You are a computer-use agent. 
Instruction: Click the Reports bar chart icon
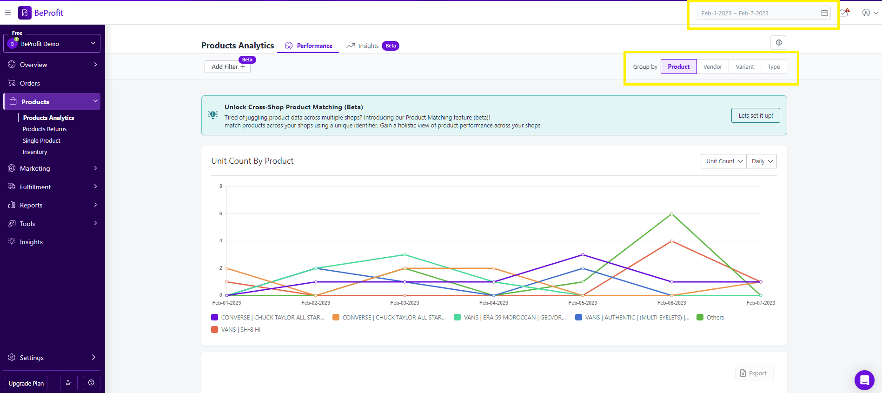click(12, 205)
